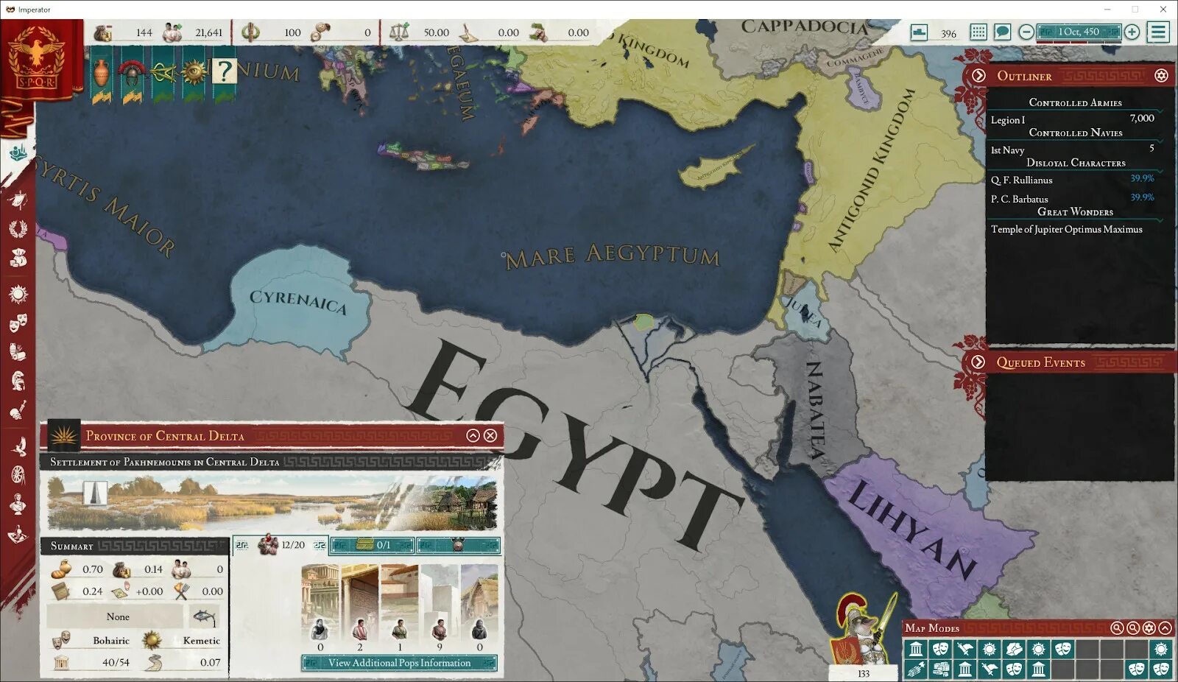Collapse the Queued Events panel arrow
The height and width of the screenshot is (682, 1178).
[x=978, y=362]
